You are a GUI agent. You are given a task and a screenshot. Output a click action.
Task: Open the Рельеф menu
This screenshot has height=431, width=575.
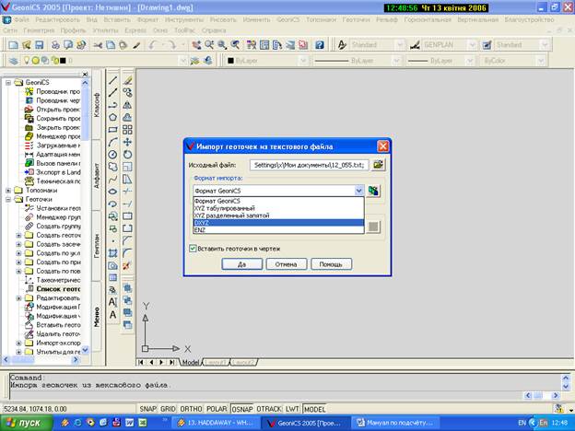click(x=386, y=19)
